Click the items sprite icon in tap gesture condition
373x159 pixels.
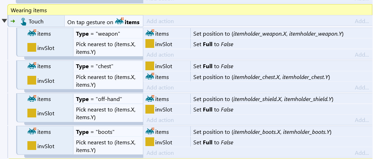[x=119, y=22]
